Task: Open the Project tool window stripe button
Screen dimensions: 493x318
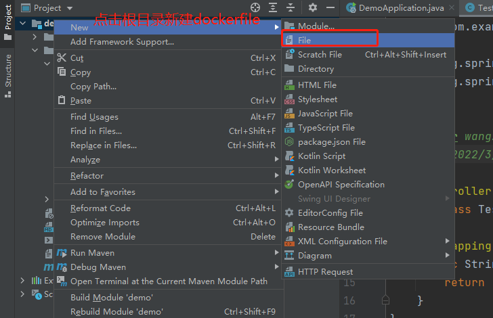Action: point(7,22)
